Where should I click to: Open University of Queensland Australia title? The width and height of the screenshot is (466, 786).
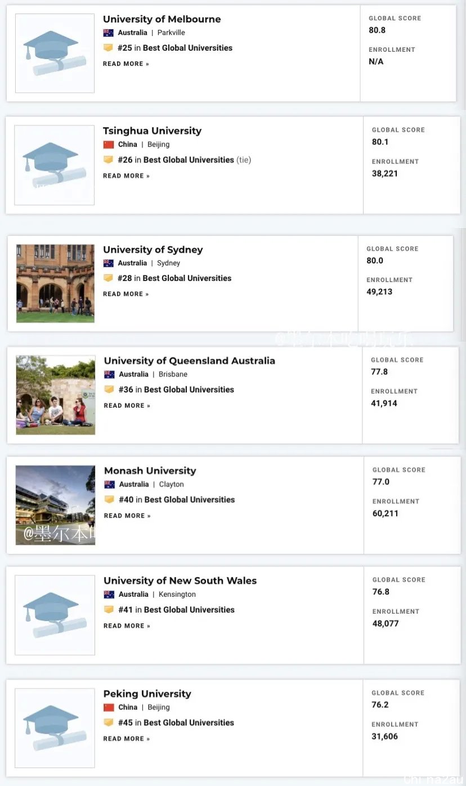[189, 361]
